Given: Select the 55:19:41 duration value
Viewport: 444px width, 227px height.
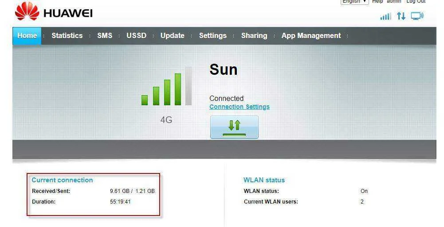Looking at the screenshot, I should tap(120, 202).
